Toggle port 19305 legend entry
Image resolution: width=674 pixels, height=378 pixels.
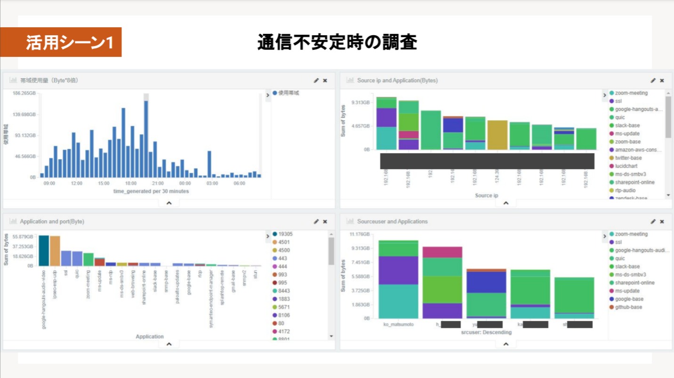[285, 234]
